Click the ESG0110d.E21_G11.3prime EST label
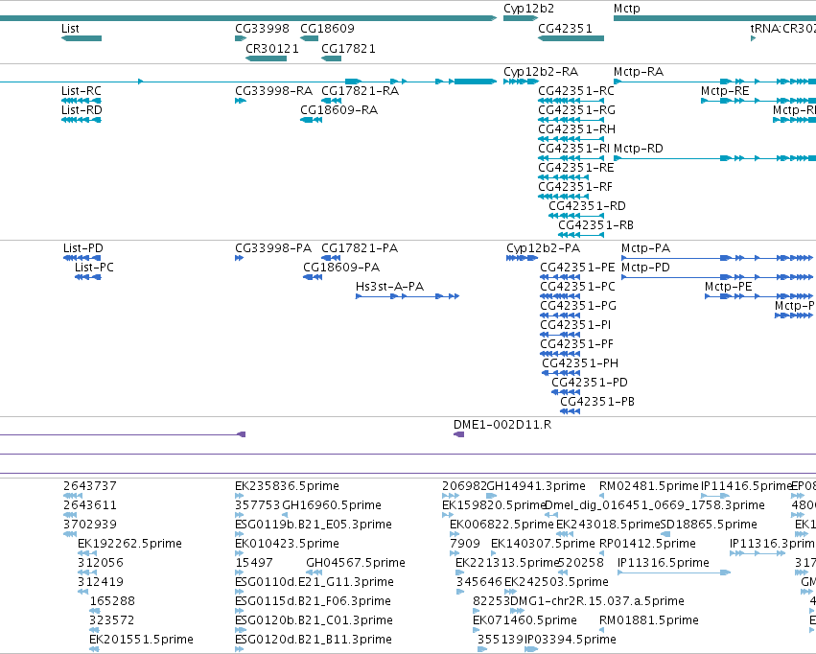Image resolution: width=816 pixels, height=654 pixels. [315, 582]
